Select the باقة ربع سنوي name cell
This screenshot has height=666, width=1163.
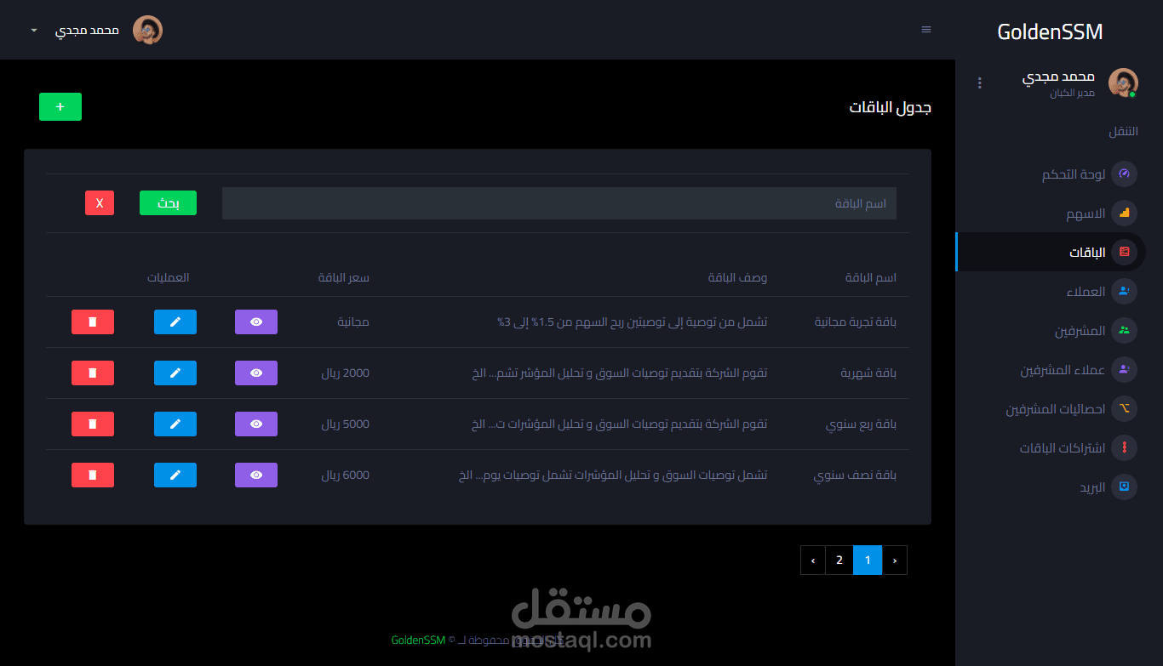pyautogui.click(x=862, y=424)
